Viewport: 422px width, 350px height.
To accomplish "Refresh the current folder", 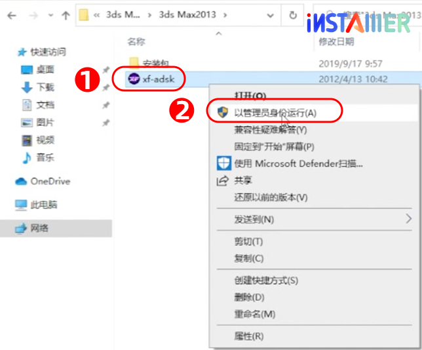I will (293, 15).
